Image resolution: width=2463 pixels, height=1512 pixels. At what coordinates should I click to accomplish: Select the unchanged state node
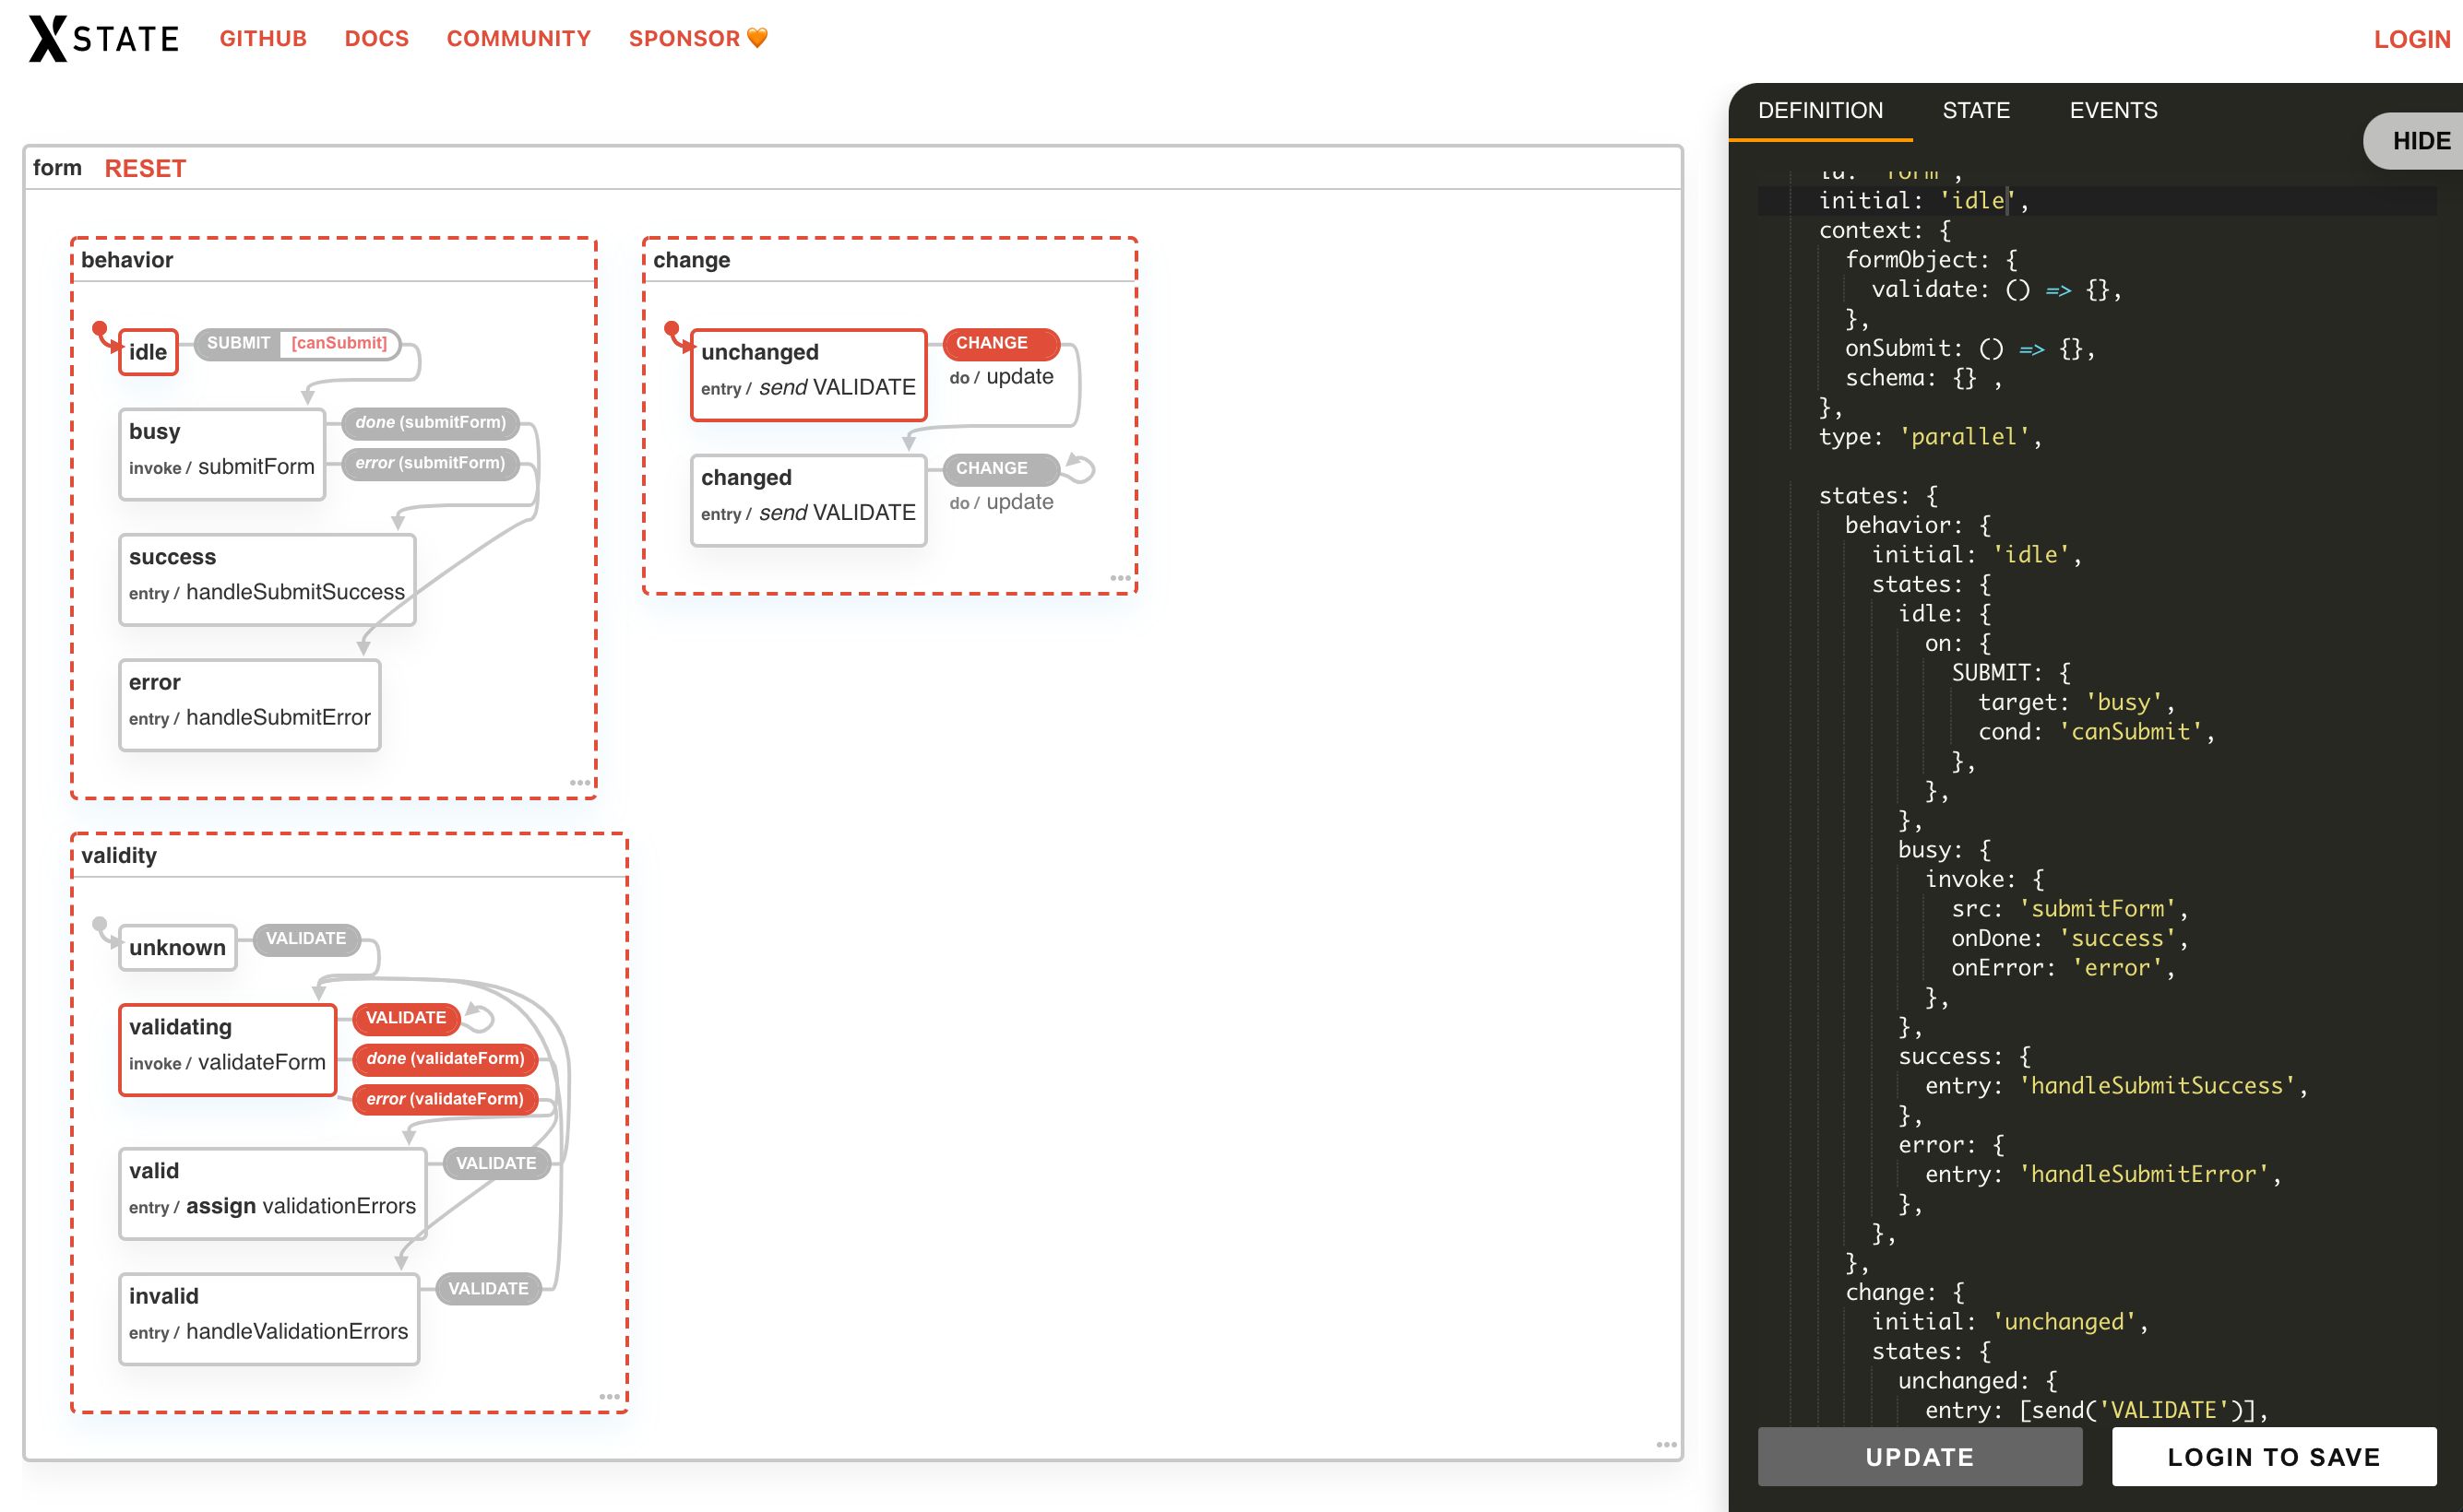[x=808, y=374]
